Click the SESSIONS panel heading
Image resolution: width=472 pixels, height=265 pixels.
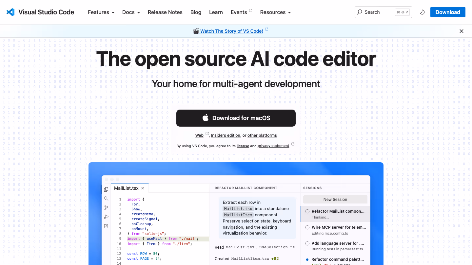pos(312,188)
